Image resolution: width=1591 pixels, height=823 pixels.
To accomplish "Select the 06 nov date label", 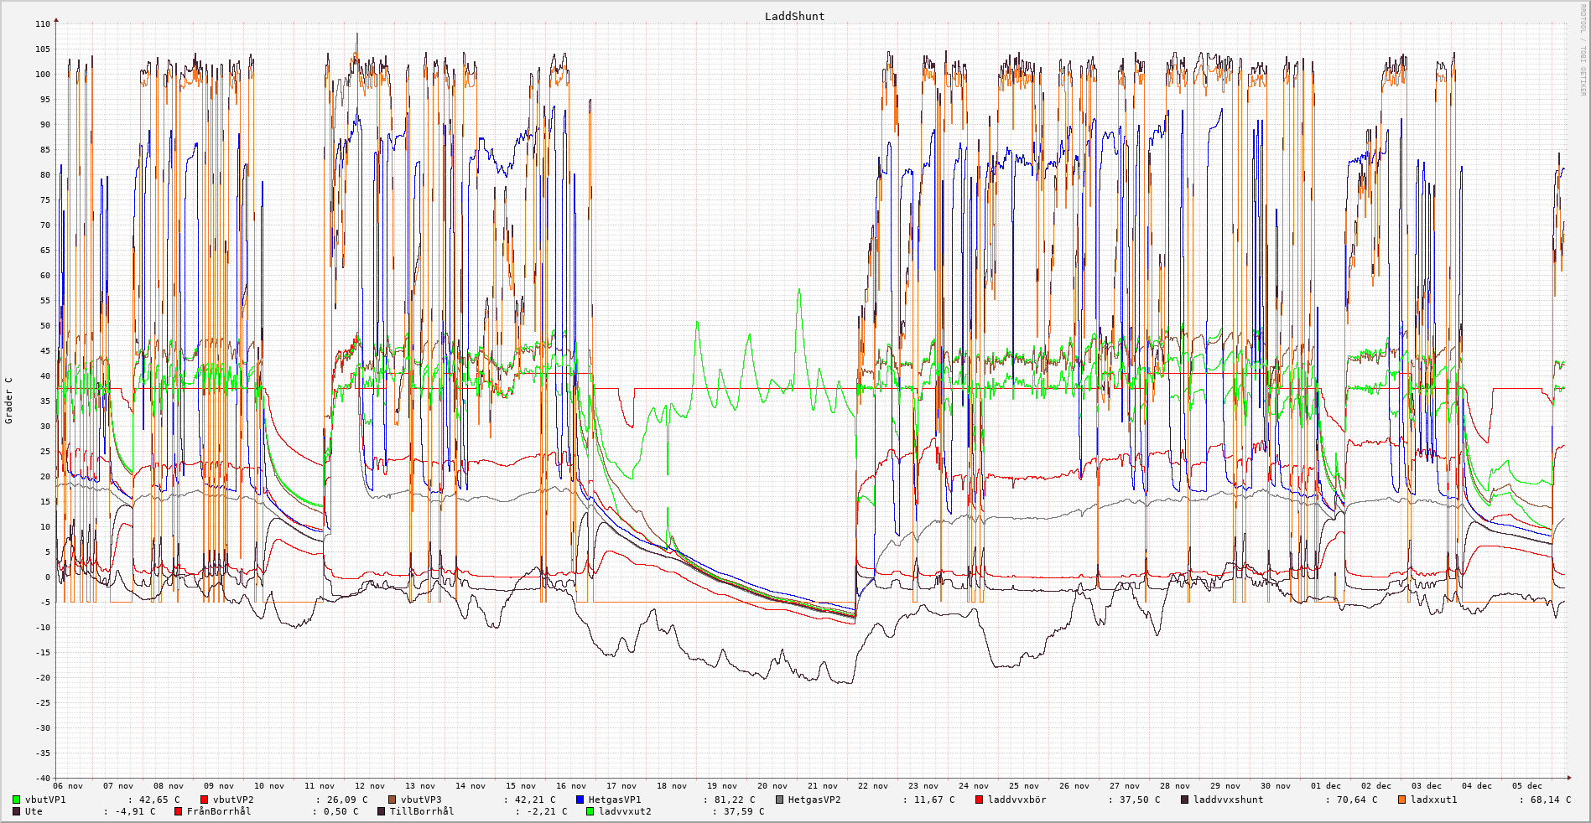I will [68, 786].
